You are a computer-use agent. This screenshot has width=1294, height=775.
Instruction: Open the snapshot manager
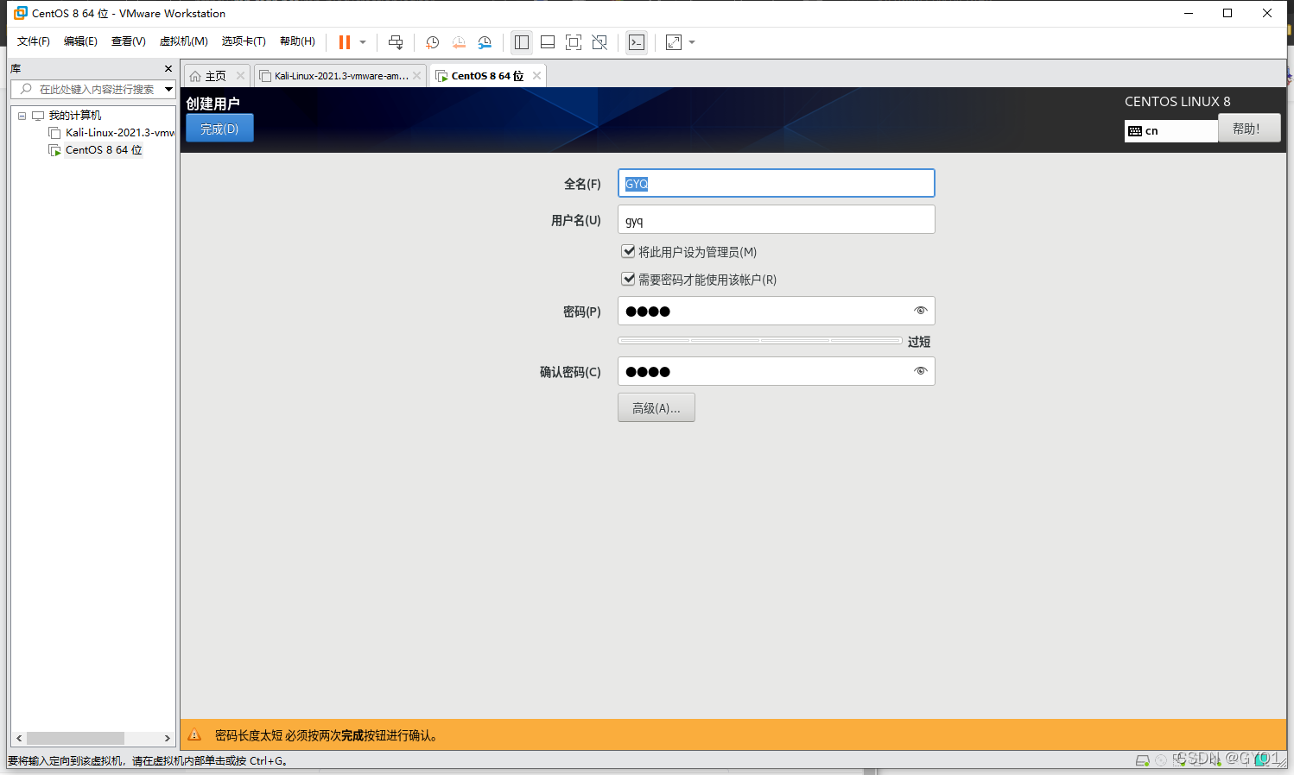[485, 42]
